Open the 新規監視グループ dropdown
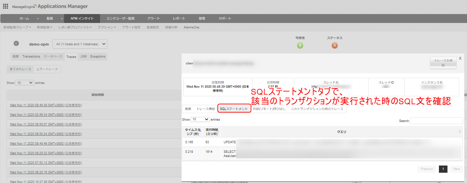The width and height of the screenshot is (467, 183). 17,27
